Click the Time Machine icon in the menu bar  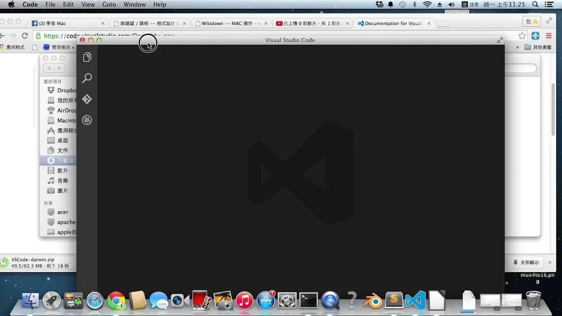[x=402, y=4]
